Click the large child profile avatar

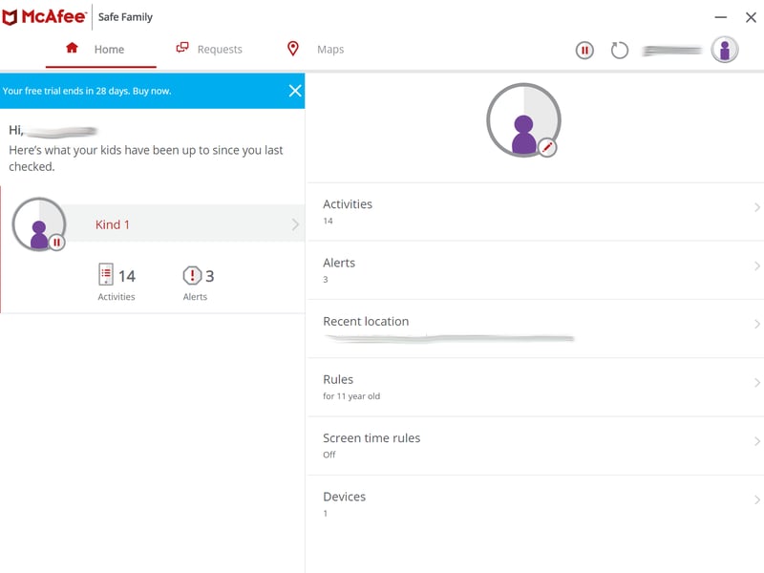(523, 120)
